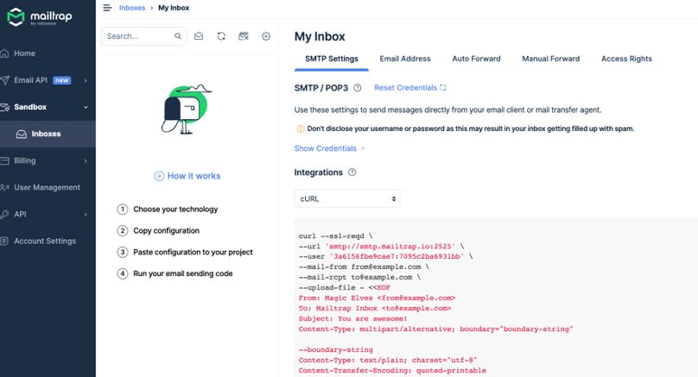Expand Show Credentials section
698x377 pixels.
click(329, 148)
